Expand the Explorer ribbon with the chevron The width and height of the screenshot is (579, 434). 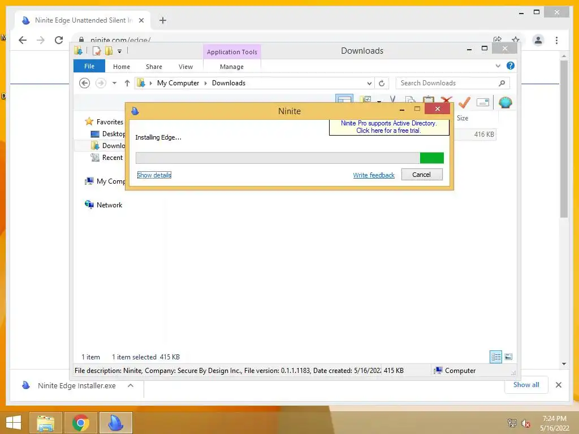point(498,66)
